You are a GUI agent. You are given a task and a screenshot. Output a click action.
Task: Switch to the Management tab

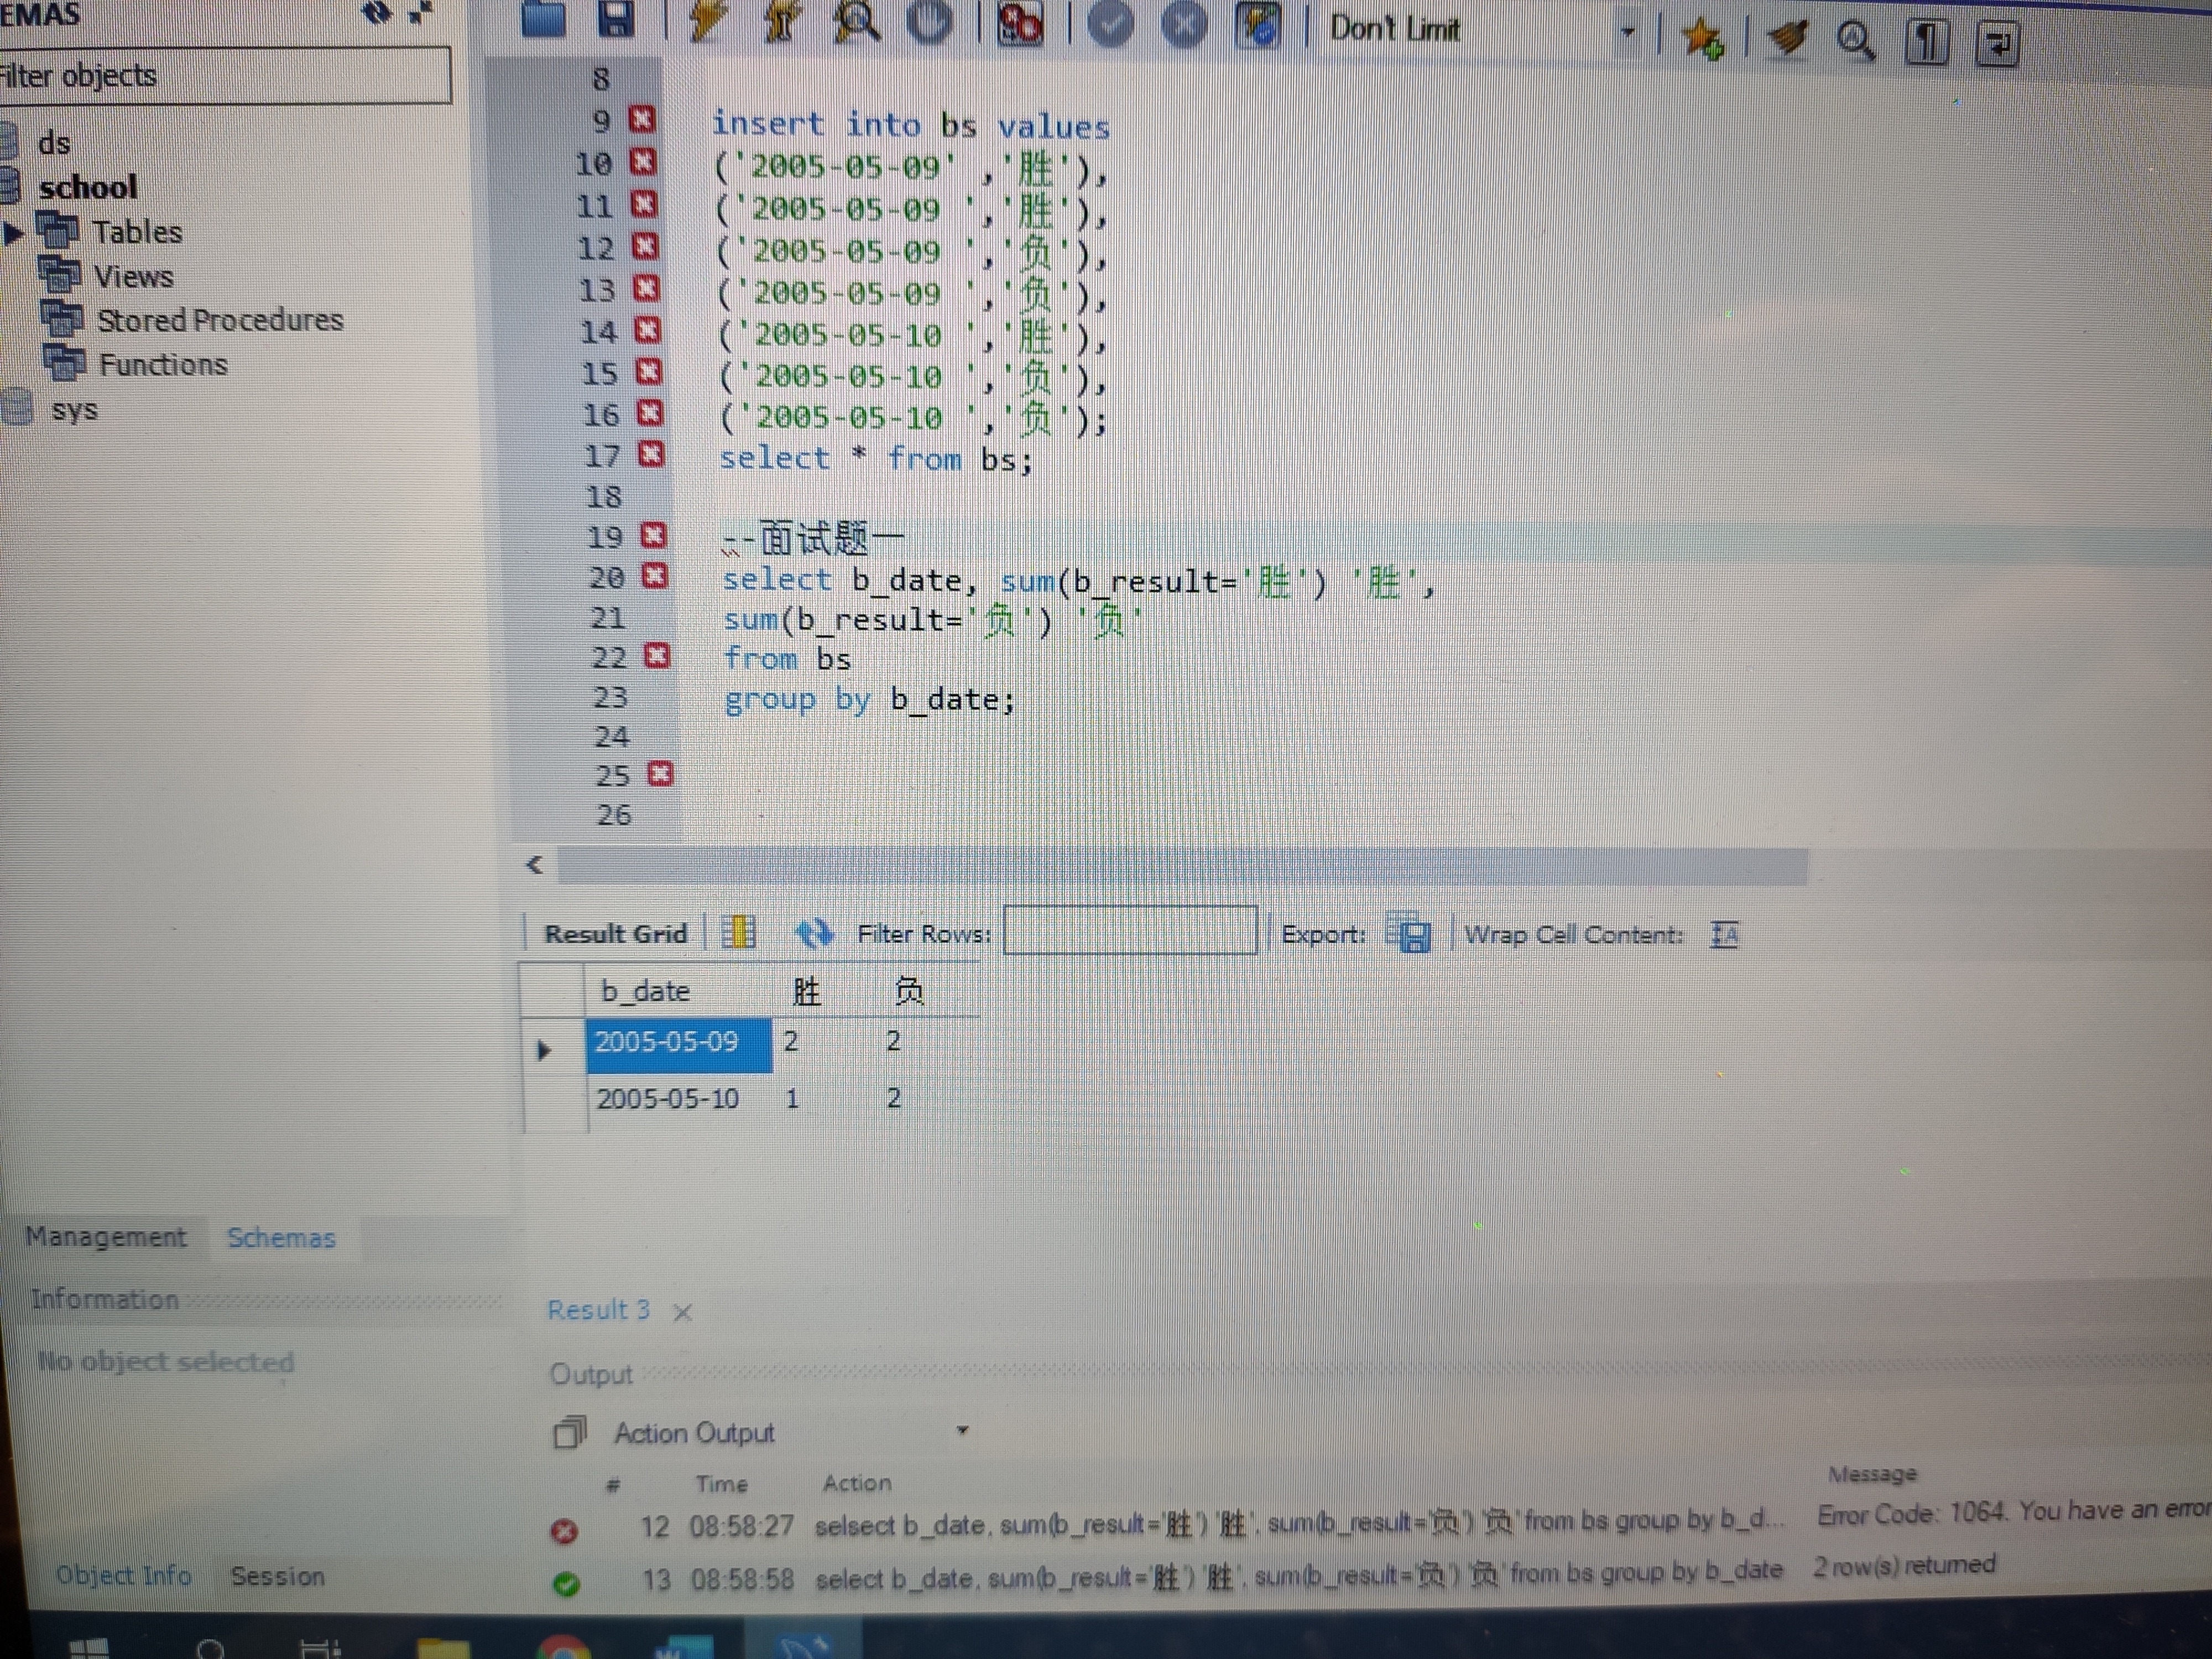106,1237
